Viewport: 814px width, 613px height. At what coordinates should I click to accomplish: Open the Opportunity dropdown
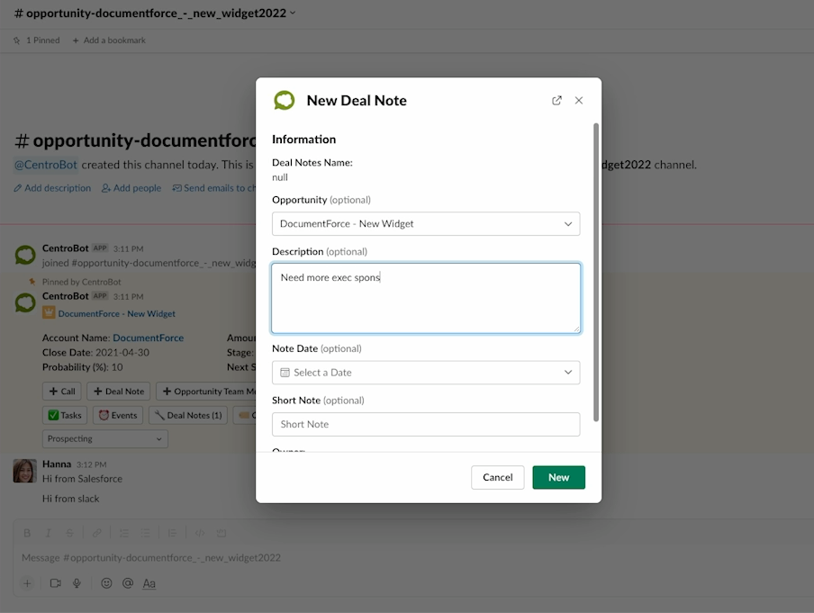(426, 224)
